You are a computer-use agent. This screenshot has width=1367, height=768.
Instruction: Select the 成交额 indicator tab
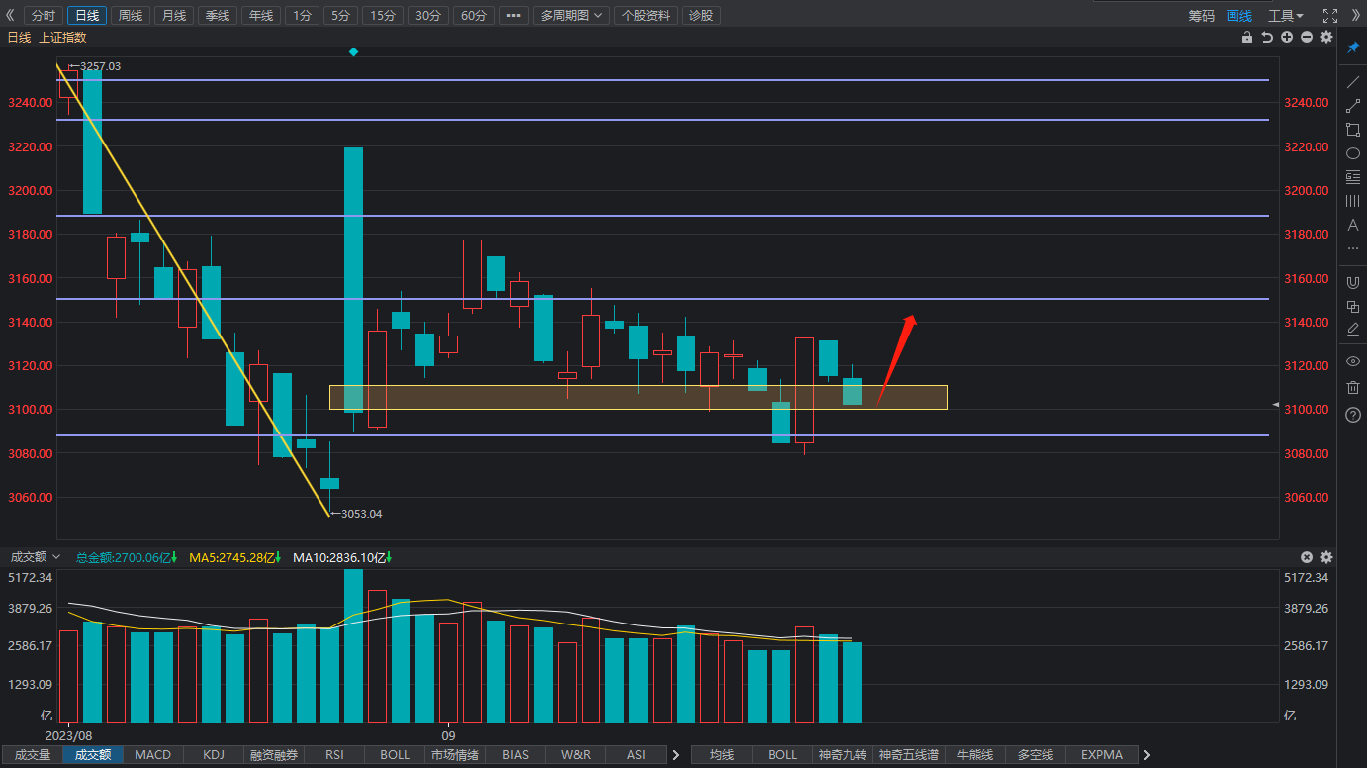(93, 755)
